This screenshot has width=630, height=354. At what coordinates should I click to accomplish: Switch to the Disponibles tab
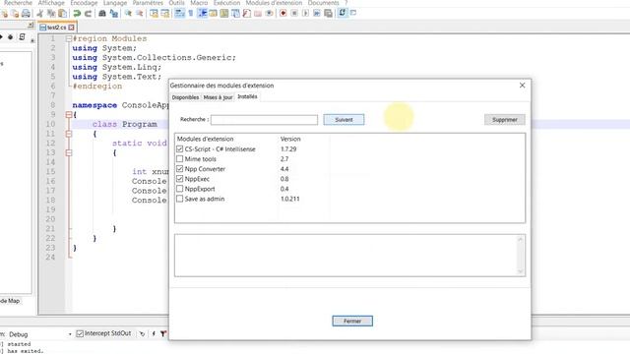[185, 97]
